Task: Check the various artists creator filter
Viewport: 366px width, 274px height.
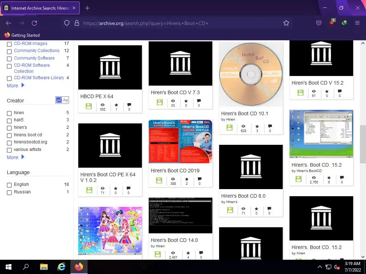Action: 9,150
